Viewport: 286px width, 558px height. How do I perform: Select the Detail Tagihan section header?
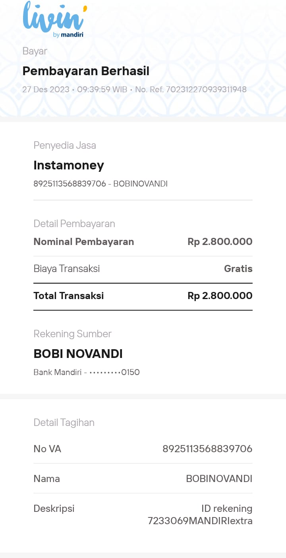coord(64,422)
